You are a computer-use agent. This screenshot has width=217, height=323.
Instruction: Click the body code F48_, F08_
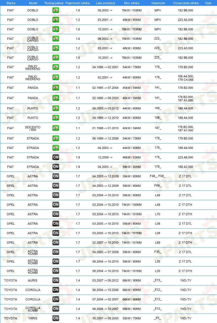point(157,176)
